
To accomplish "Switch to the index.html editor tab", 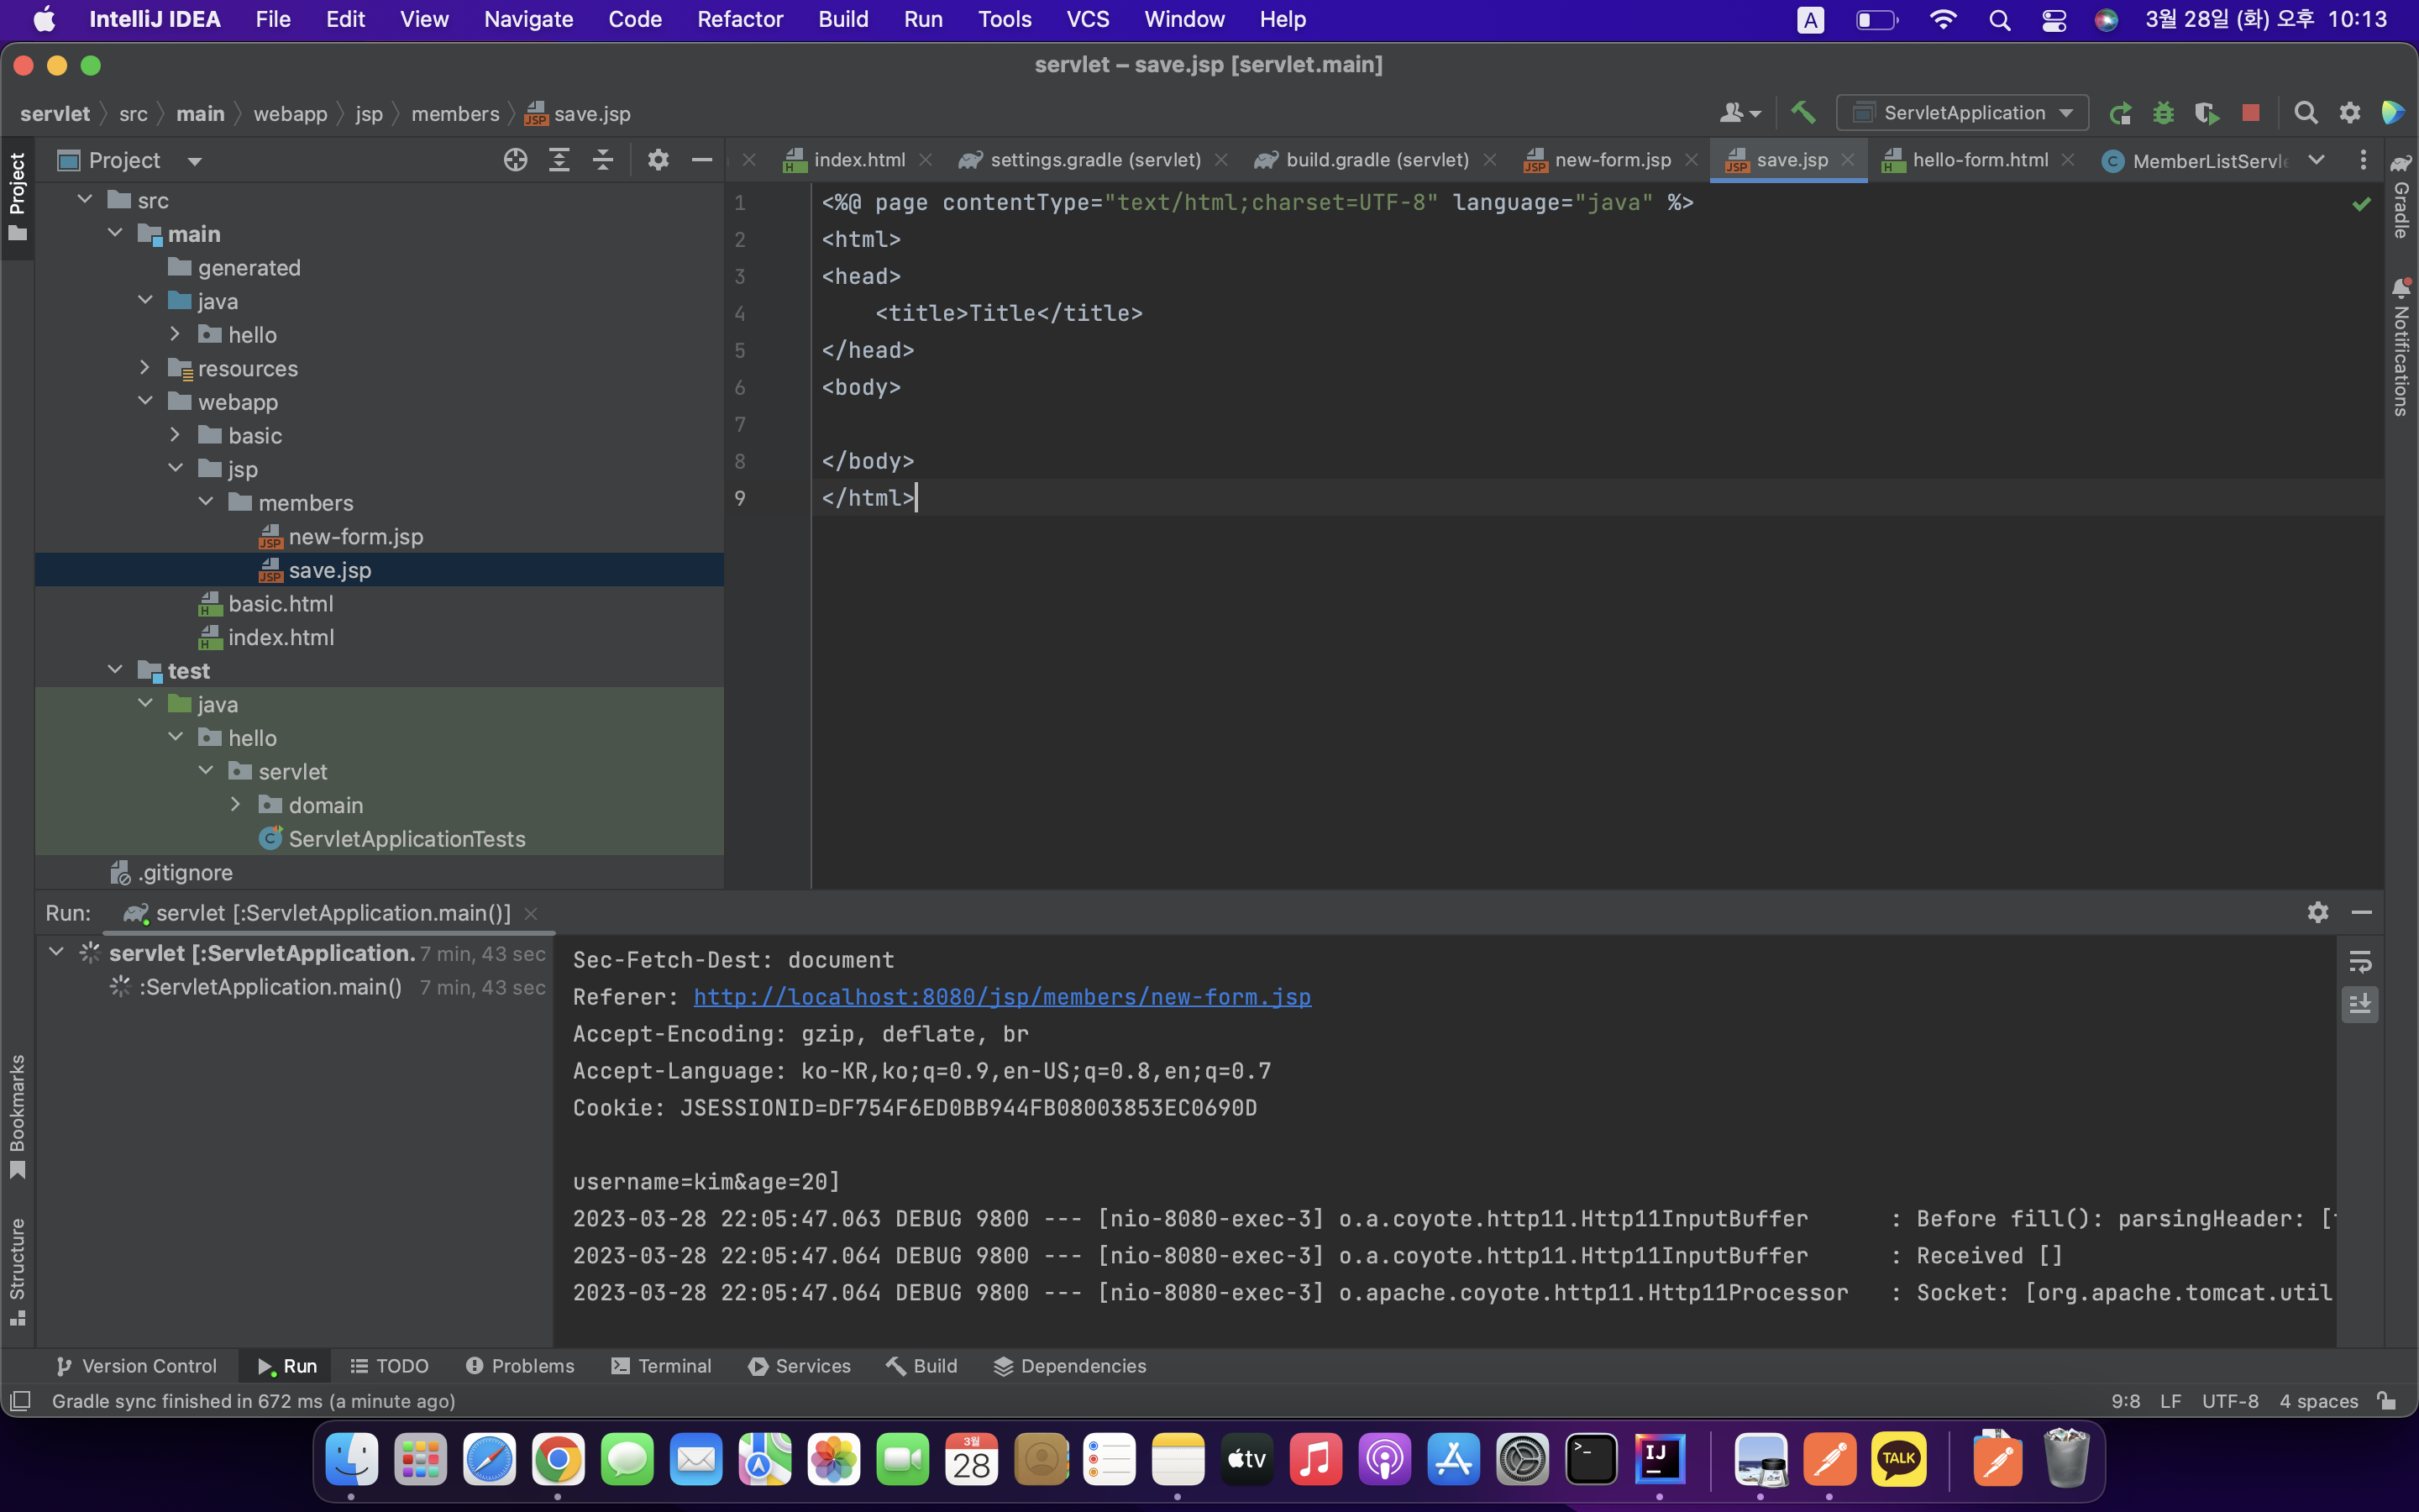I will 858,160.
